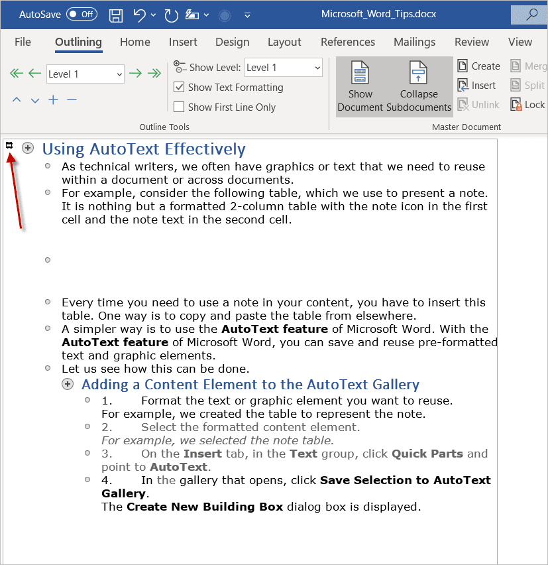Image resolution: width=548 pixels, height=565 pixels.
Task: Click the Undo arrow icon
Action: (x=140, y=15)
